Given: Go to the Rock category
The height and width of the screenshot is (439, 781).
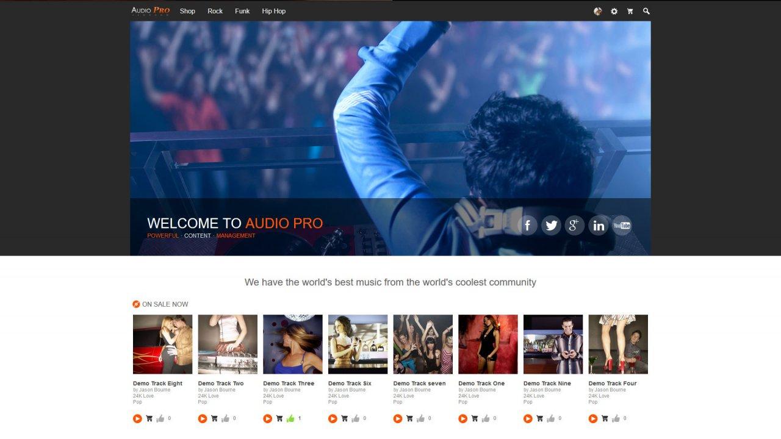Looking at the screenshot, I should (215, 11).
